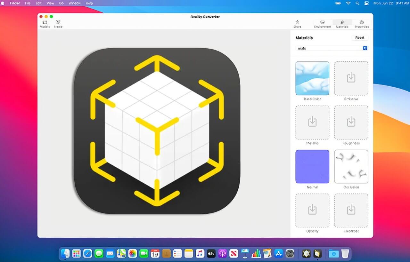Open the View menu
410x262 pixels.
coord(50,3)
